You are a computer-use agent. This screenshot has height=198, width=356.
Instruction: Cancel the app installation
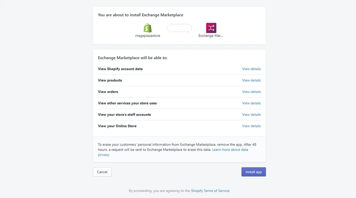click(x=102, y=172)
